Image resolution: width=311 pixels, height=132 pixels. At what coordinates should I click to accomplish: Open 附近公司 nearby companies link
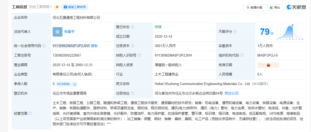click(x=232, y=93)
